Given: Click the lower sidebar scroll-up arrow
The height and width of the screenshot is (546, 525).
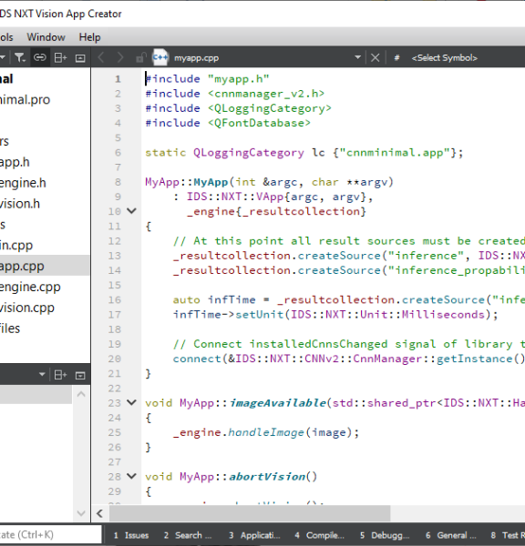Looking at the screenshot, I should (x=81, y=394).
